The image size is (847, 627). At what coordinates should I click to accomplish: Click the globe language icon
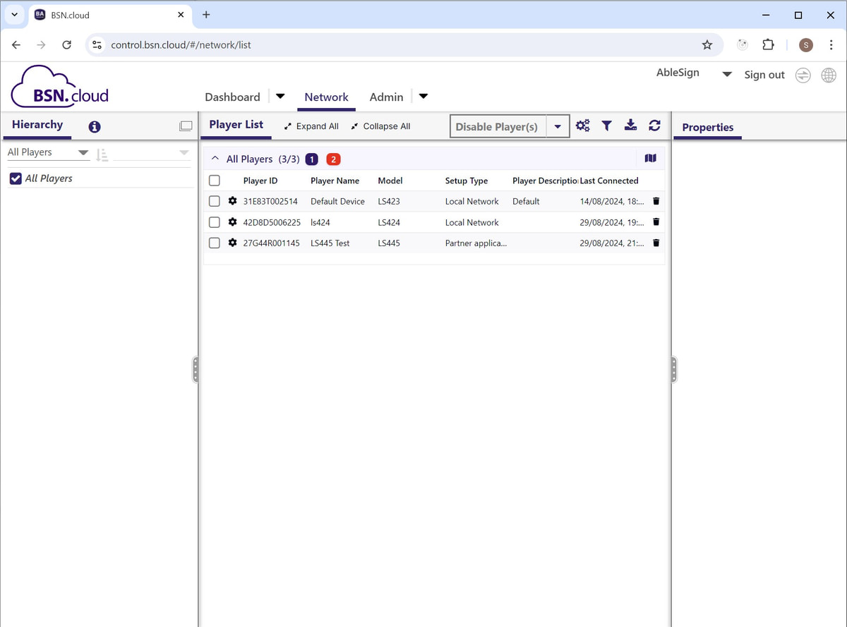829,75
